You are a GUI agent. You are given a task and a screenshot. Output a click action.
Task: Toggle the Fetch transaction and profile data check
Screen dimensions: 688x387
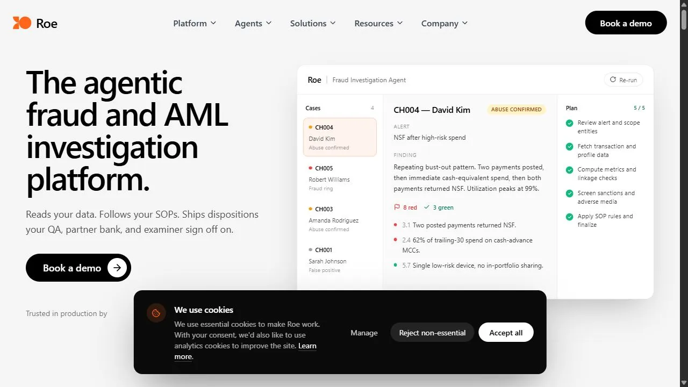point(570,147)
